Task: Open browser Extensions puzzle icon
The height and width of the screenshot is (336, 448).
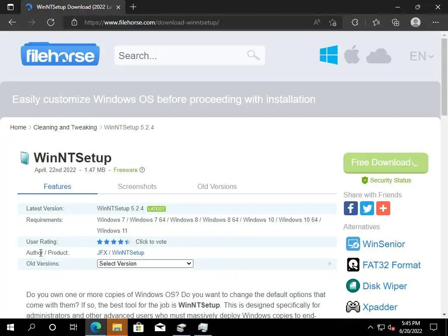Action: 355,22
